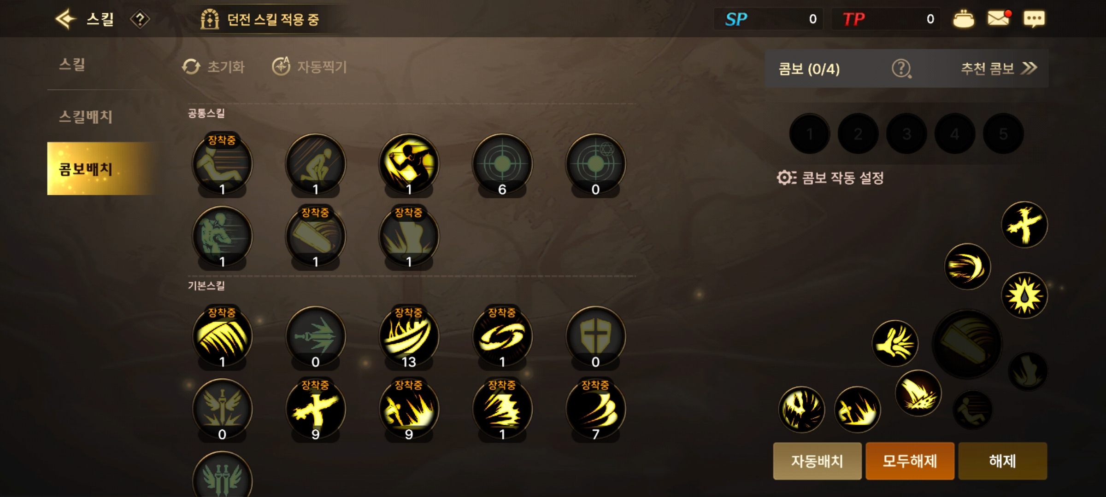Select the running punch skill icon
The width and height of the screenshot is (1106, 497).
(x=408, y=164)
